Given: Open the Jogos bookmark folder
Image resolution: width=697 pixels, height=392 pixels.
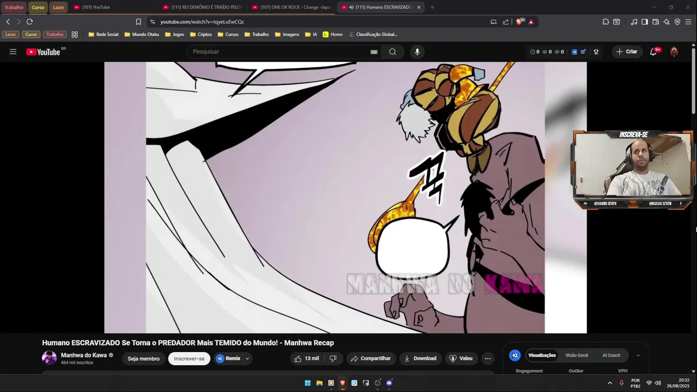Looking at the screenshot, I should click(174, 34).
